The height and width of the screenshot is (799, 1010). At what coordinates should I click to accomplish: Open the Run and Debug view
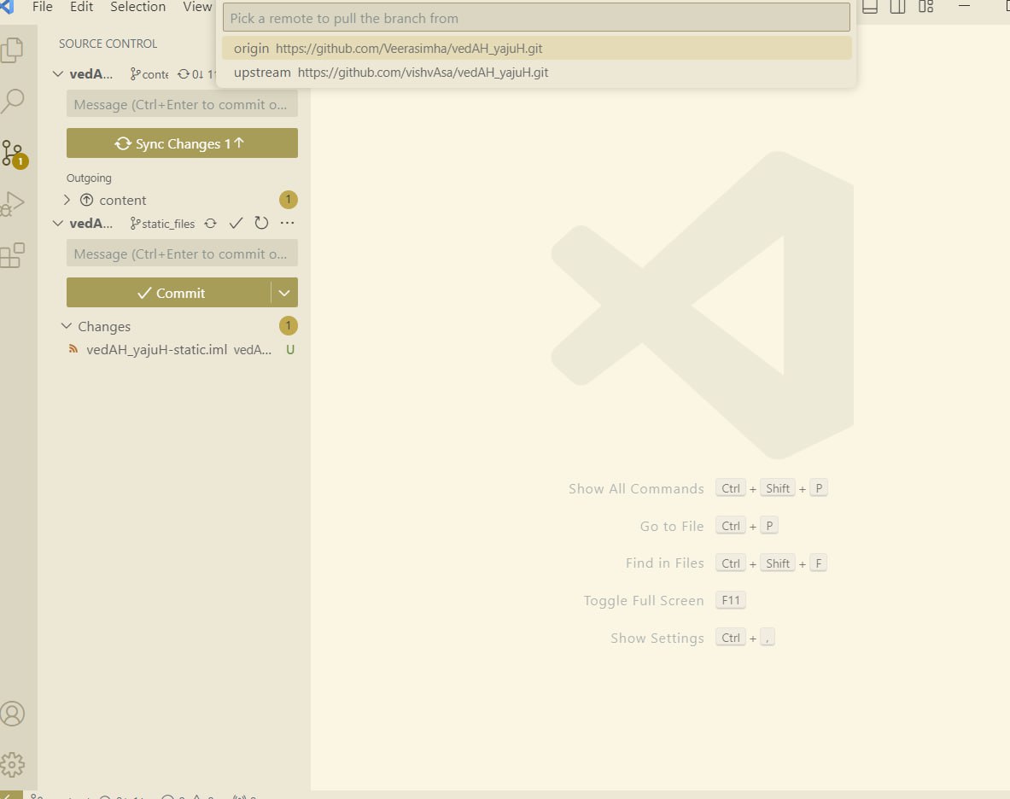pos(12,204)
